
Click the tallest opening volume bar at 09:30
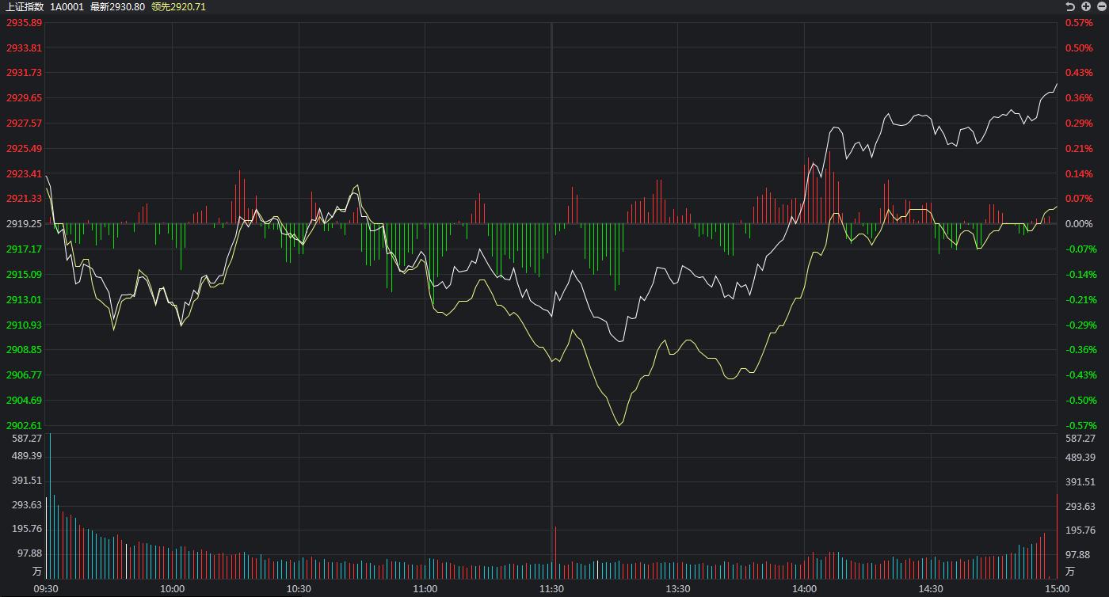coord(50,506)
